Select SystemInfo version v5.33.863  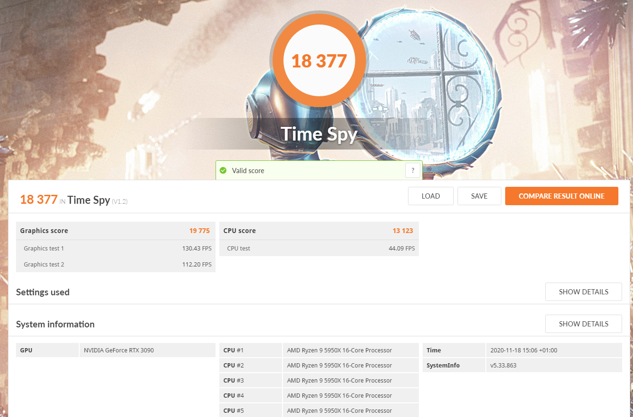(503, 366)
